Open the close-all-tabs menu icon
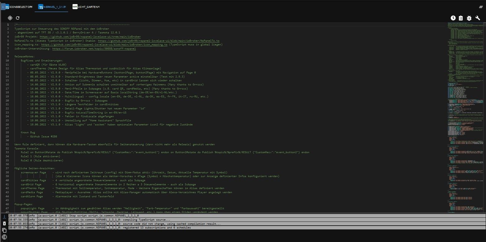Screen dimensions: 486x242 [481, 7]
